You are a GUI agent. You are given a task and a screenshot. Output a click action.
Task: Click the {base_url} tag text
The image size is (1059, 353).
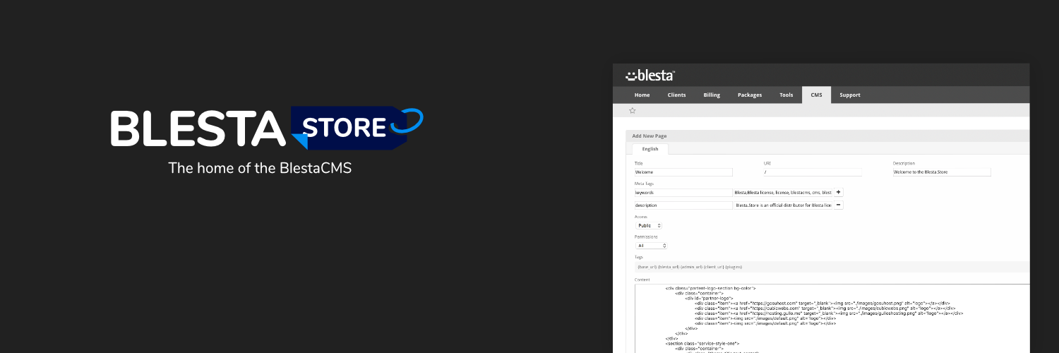[x=648, y=267]
